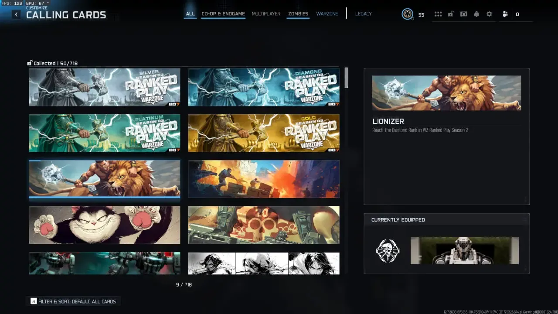Select the skulls and guns calling card
The image size is (558, 314).
pyautogui.click(x=264, y=225)
